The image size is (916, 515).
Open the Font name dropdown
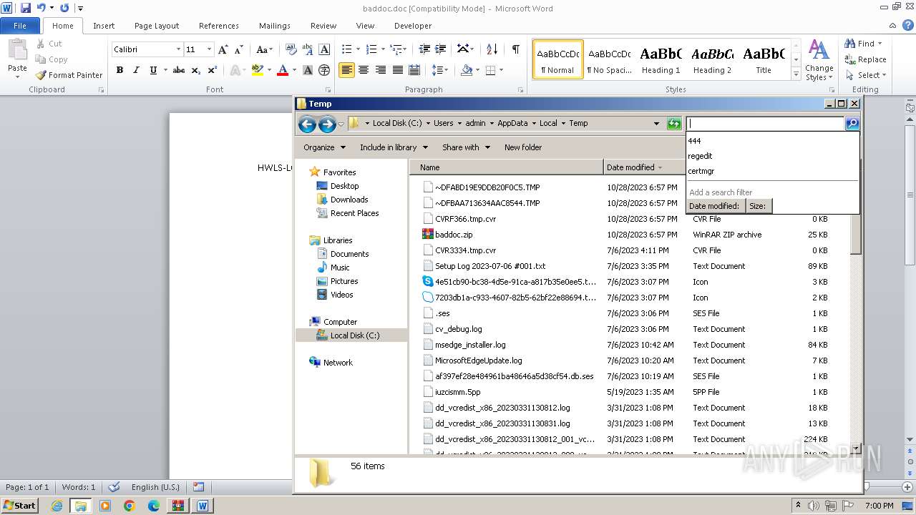[178, 49]
